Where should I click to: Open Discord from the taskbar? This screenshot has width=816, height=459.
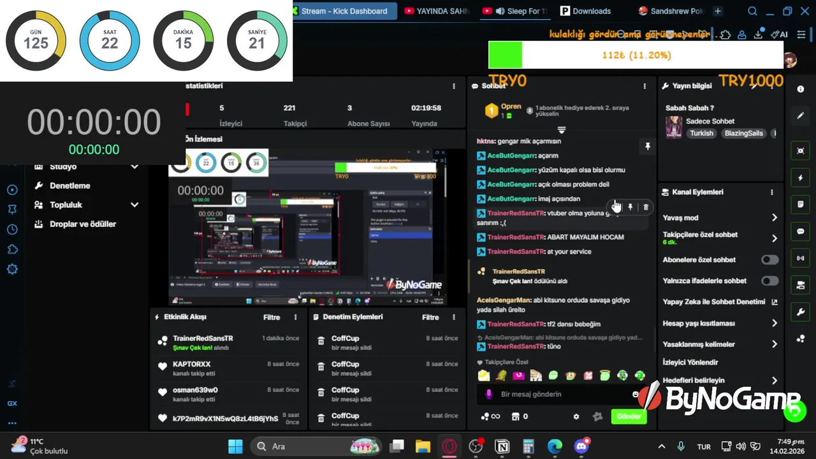coord(581,446)
